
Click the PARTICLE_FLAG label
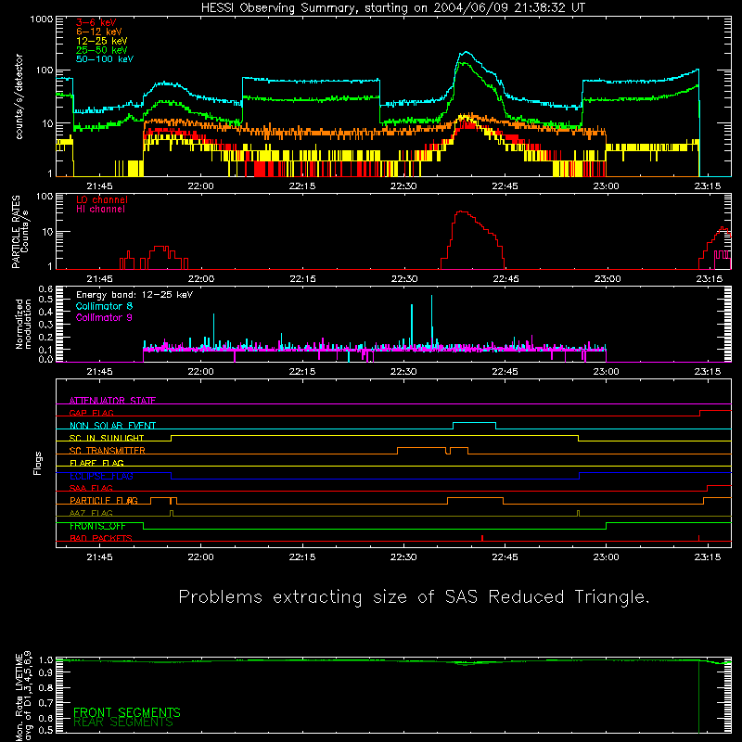(104, 501)
